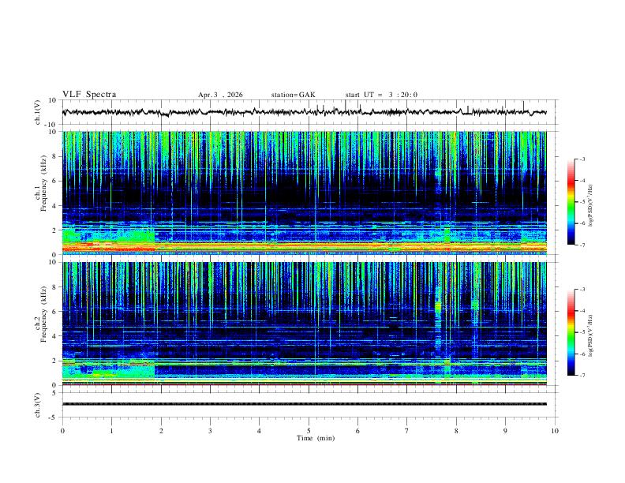Click the time axis tick label "9"
Screen dimensions: 625x483
(x=505, y=431)
